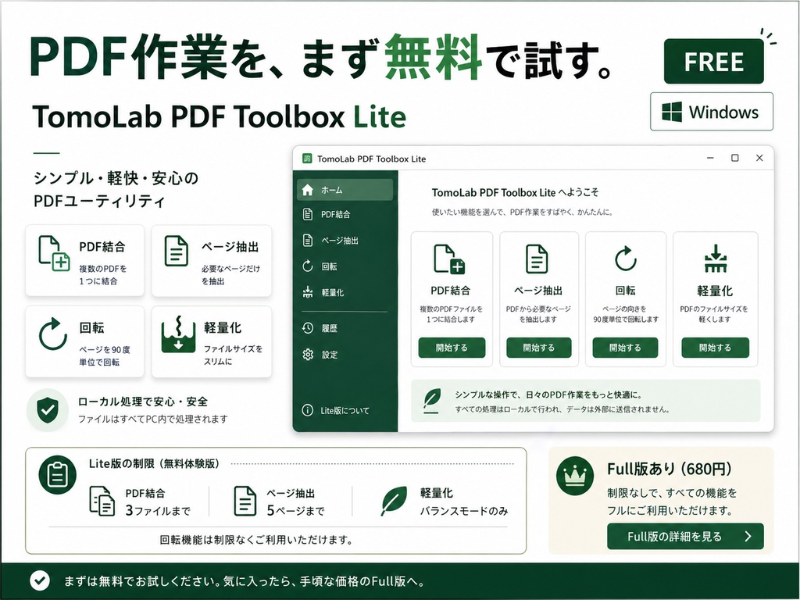Screen dimensions: 800x600
Task: Click the PDF結合 document icon in sidebar
Action: [x=308, y=214]
